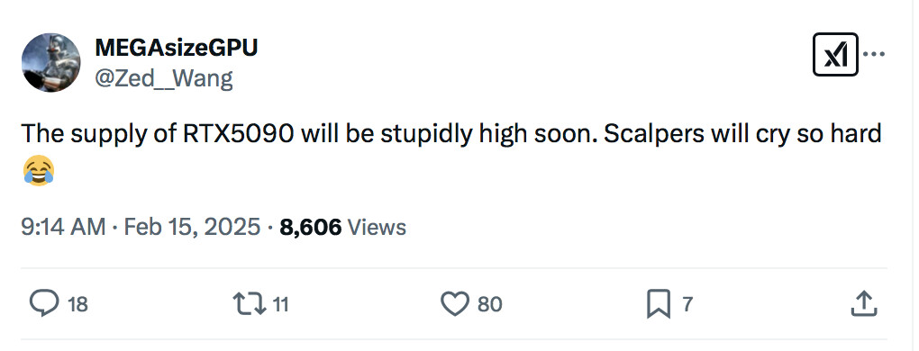The width and height of the screenshot is (919, 351).
Task: Click the 7 bookmarks count
Action: tap(688, 304)
